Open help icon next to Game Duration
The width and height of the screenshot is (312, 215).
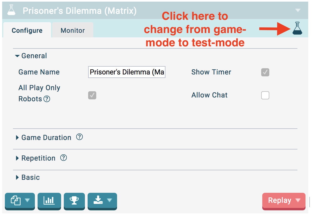point(79,137)
